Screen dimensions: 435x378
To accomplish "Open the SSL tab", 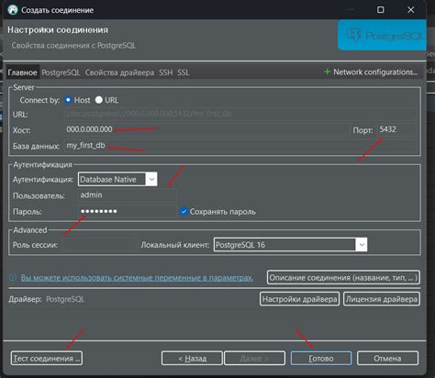I will [184, 72].
